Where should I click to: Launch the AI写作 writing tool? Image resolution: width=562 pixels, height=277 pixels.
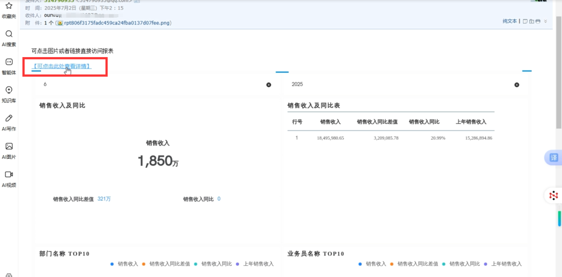(9, 118)
